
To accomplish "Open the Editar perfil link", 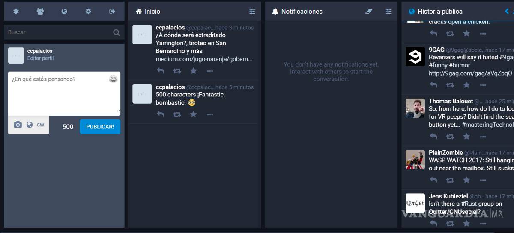I will pyautogui.click(x=40, y=58).
